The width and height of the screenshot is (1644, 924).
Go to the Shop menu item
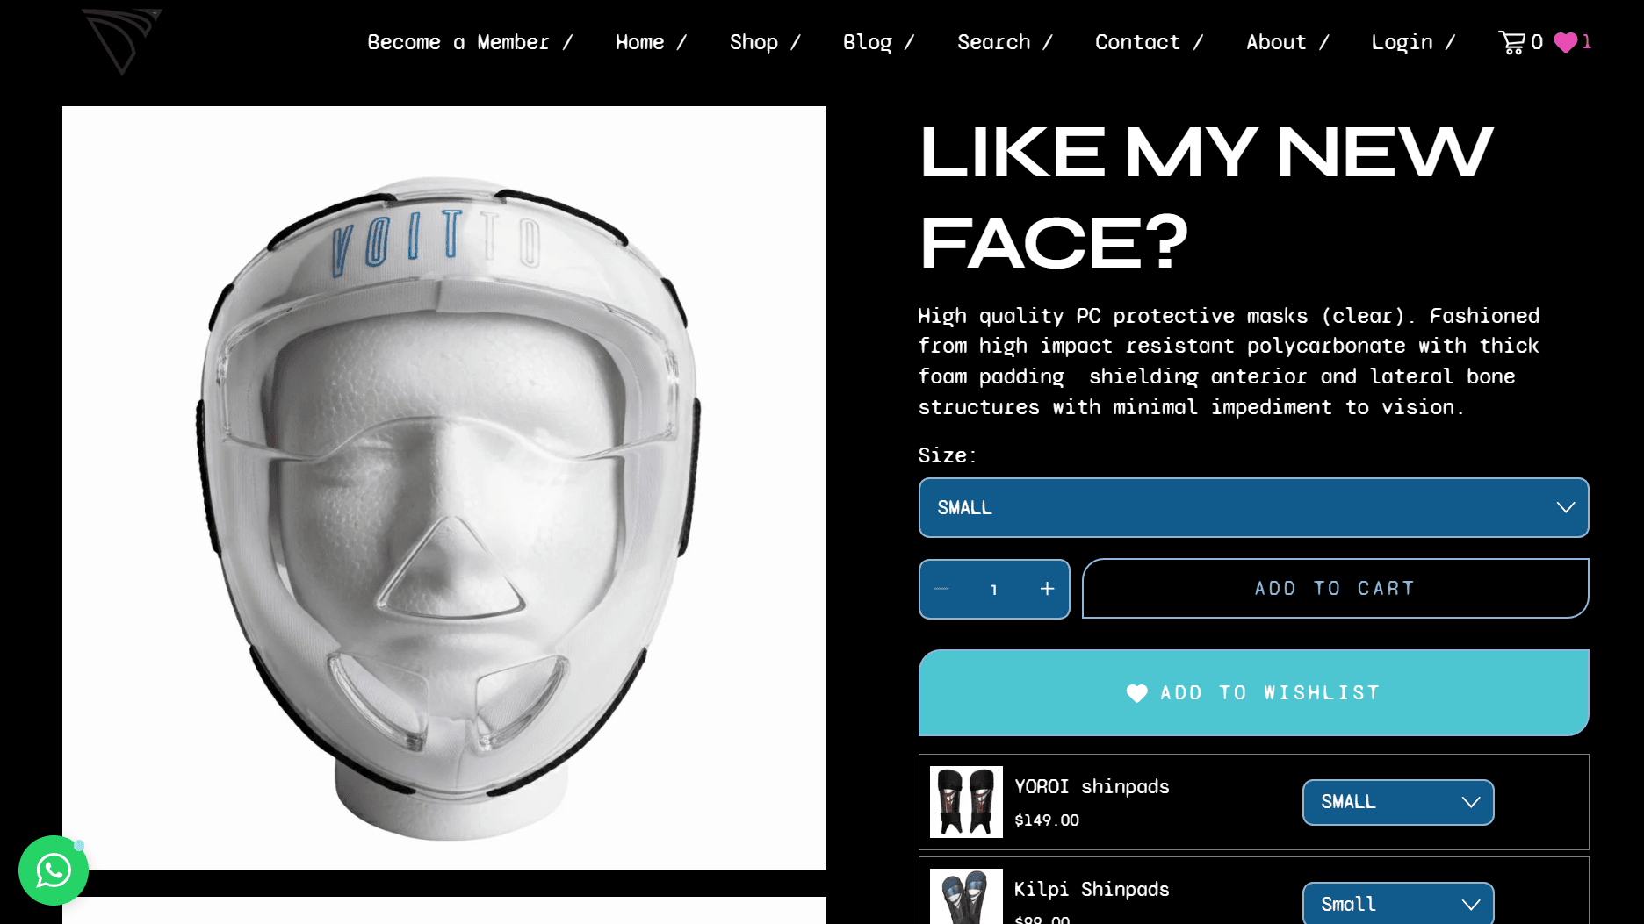coord(753,42)
